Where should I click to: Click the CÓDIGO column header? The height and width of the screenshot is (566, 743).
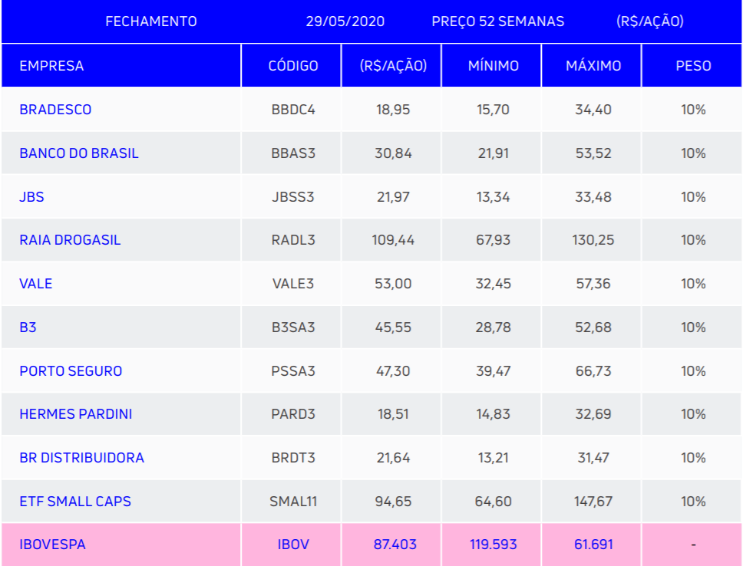[x=293, y=65]
